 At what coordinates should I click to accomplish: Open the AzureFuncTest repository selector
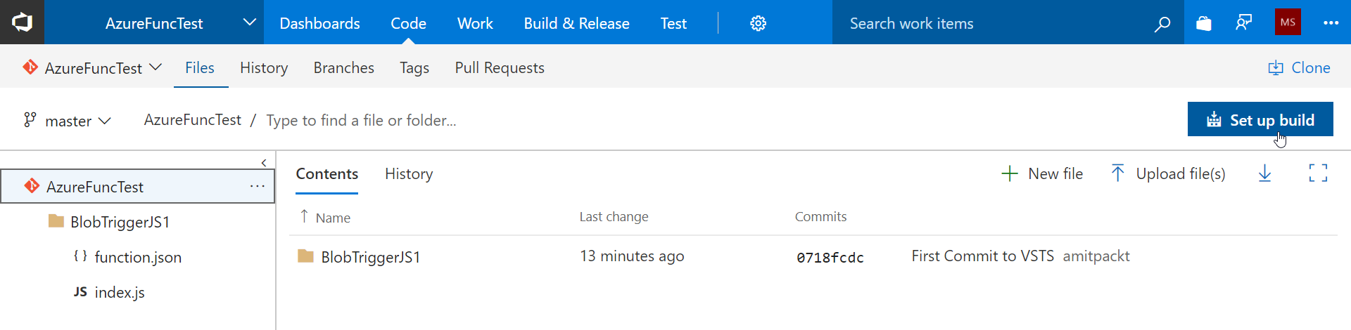click(x=92, y=67)
